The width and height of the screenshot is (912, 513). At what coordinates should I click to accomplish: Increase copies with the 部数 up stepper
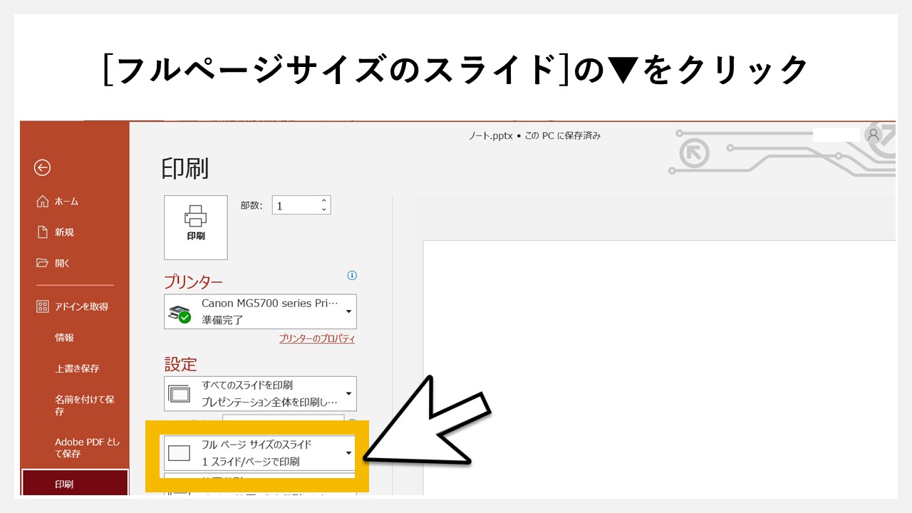(324, 201)
